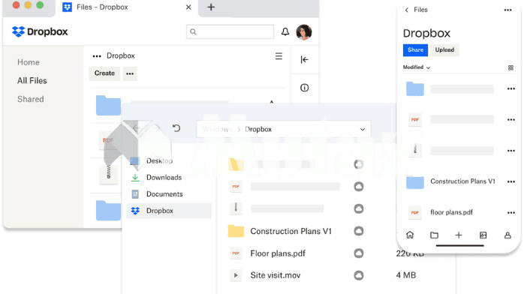Click the 4 MB size of Site visit.mov
The width and height of the screenshot is (524, 294).
pyautogui.click(x=406, y=275)
